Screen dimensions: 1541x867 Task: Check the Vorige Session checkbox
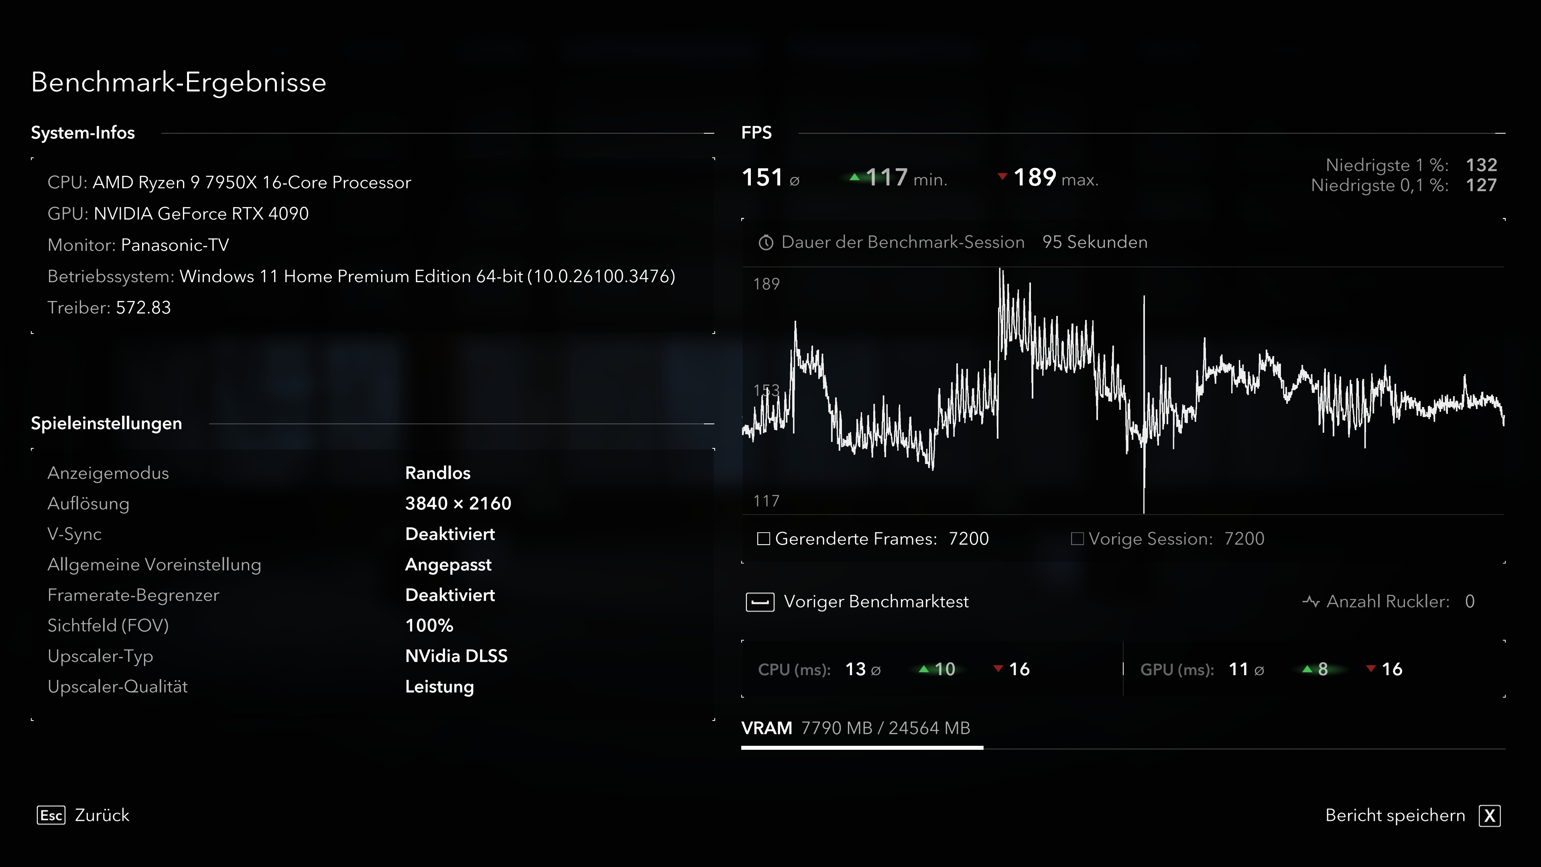click(x=1079, y=539)
